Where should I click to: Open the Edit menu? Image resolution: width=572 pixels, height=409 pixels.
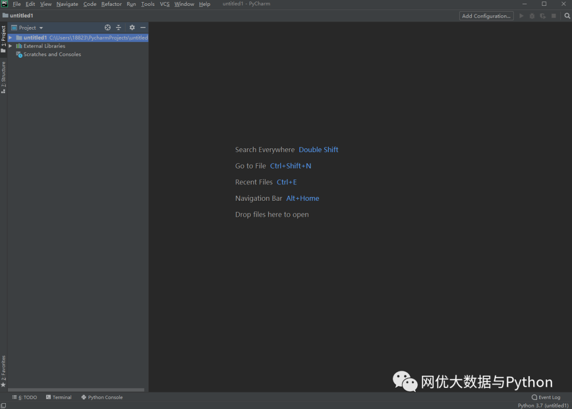30,4
